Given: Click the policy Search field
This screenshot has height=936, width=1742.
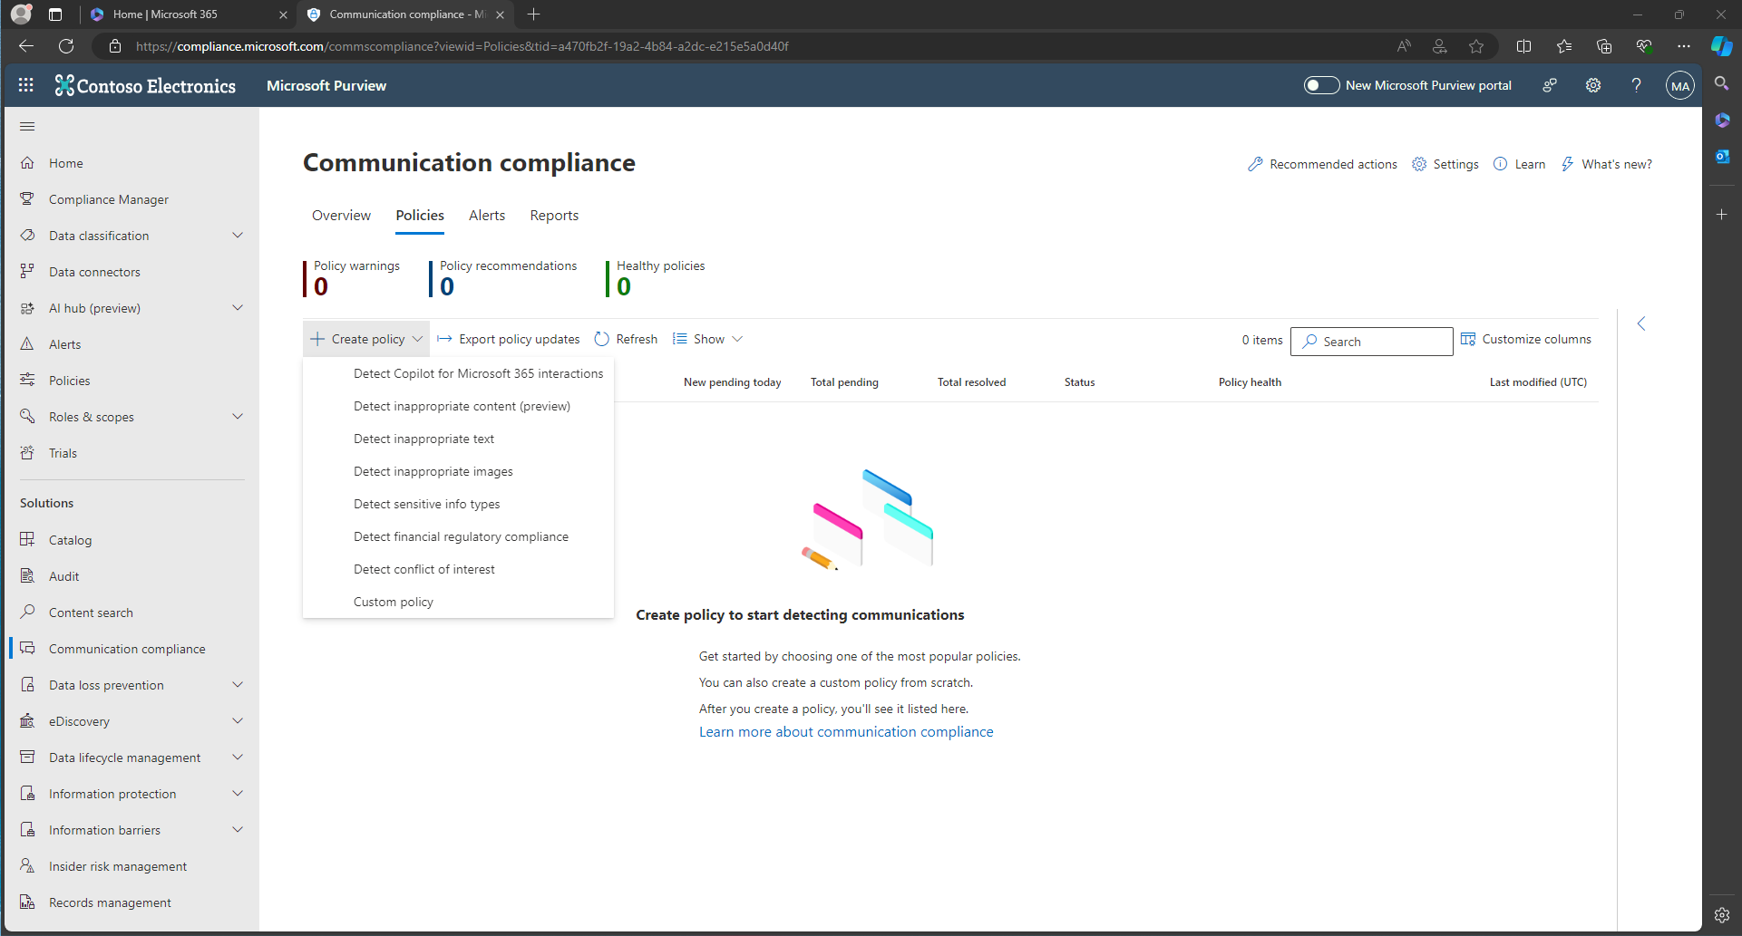Looking at the screenshot, I should 1371,342.
